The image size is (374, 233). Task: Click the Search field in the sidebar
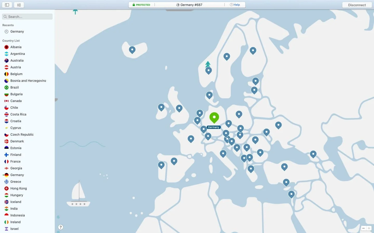point(27,17)
